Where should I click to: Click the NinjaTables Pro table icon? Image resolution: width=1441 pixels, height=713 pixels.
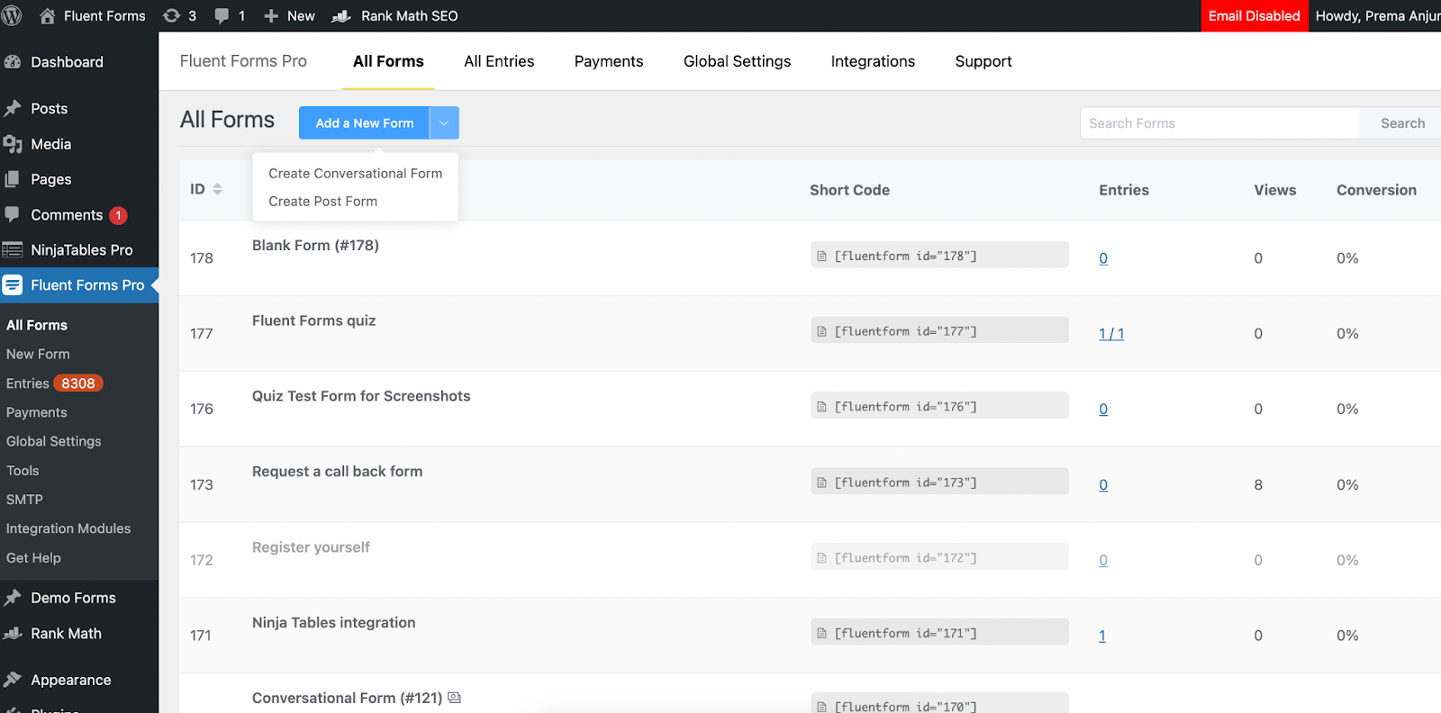[13, 249]
